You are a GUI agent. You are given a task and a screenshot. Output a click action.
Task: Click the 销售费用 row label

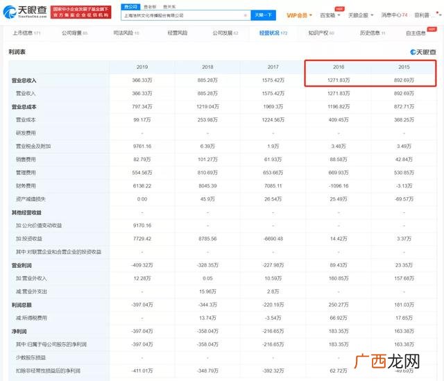26,160
